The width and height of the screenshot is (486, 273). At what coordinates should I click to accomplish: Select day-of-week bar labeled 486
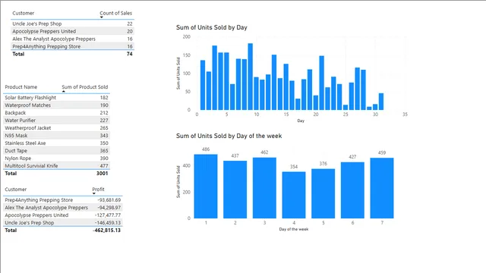206,186
